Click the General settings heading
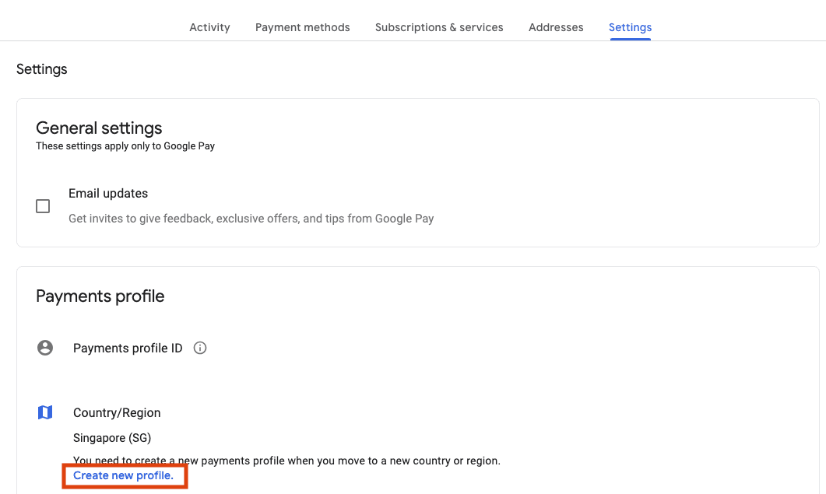826x494 pixels. pos(99,128)
